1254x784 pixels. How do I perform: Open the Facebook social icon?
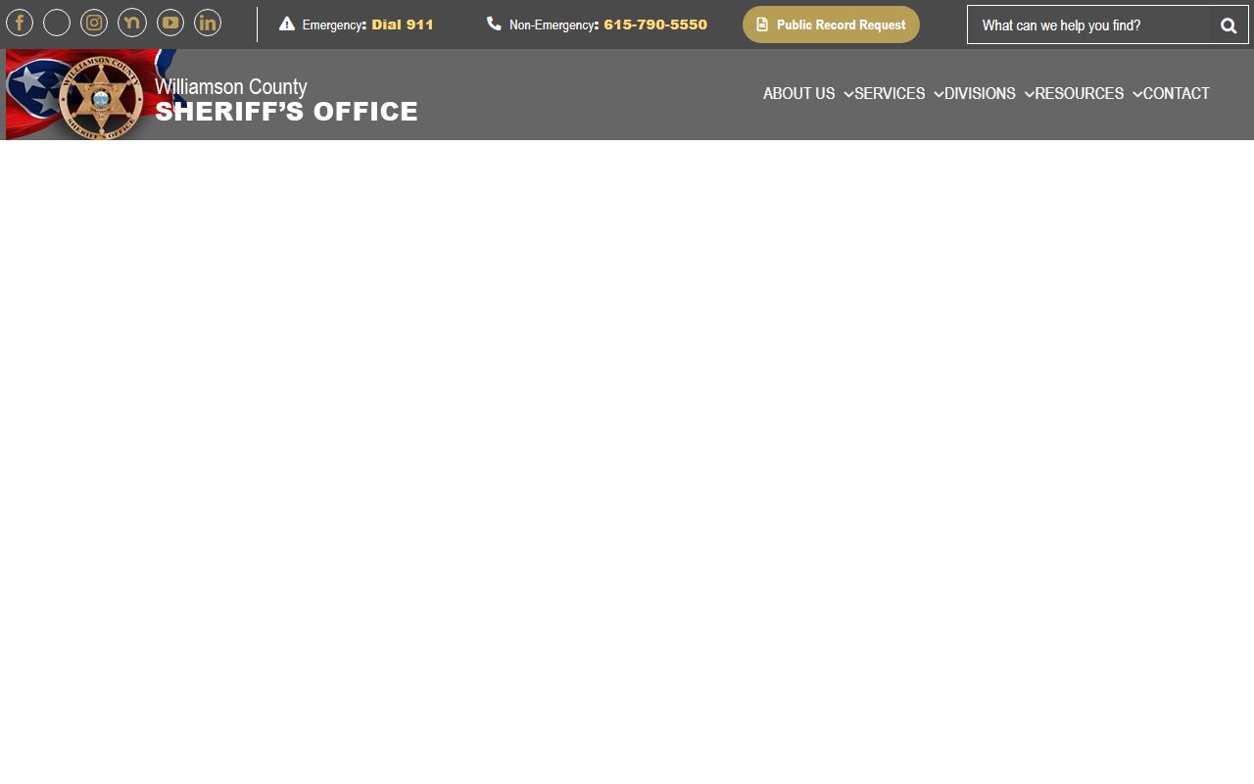[20, 23]
